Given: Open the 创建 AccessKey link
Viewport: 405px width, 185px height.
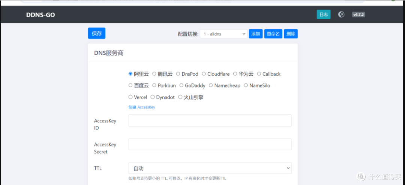Looking at the screenshot, I should 142,107.
